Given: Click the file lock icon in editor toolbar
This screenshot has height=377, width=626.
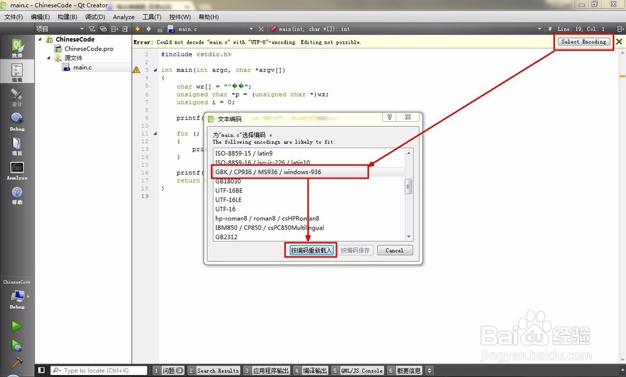Looking at the screenshot, I should [160, 29].
